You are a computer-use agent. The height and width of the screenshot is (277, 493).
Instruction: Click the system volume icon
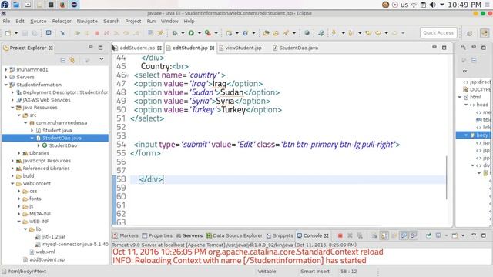tap(433, 5)
